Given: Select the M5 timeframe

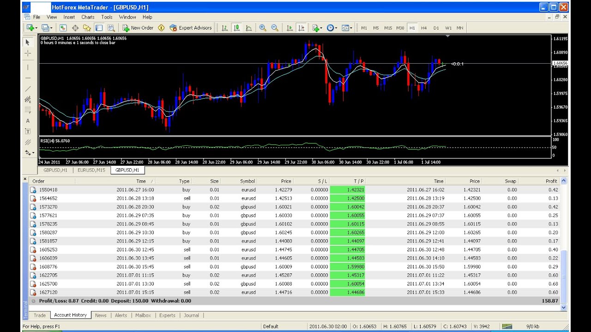Looking at the screenshot, I should pyautogui.click(x=376, y=28).
